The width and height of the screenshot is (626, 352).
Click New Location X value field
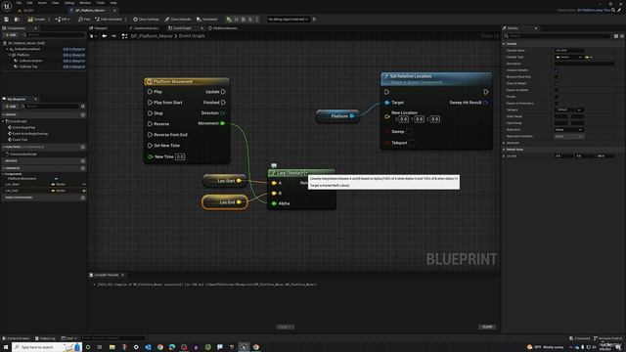(404, 119)
